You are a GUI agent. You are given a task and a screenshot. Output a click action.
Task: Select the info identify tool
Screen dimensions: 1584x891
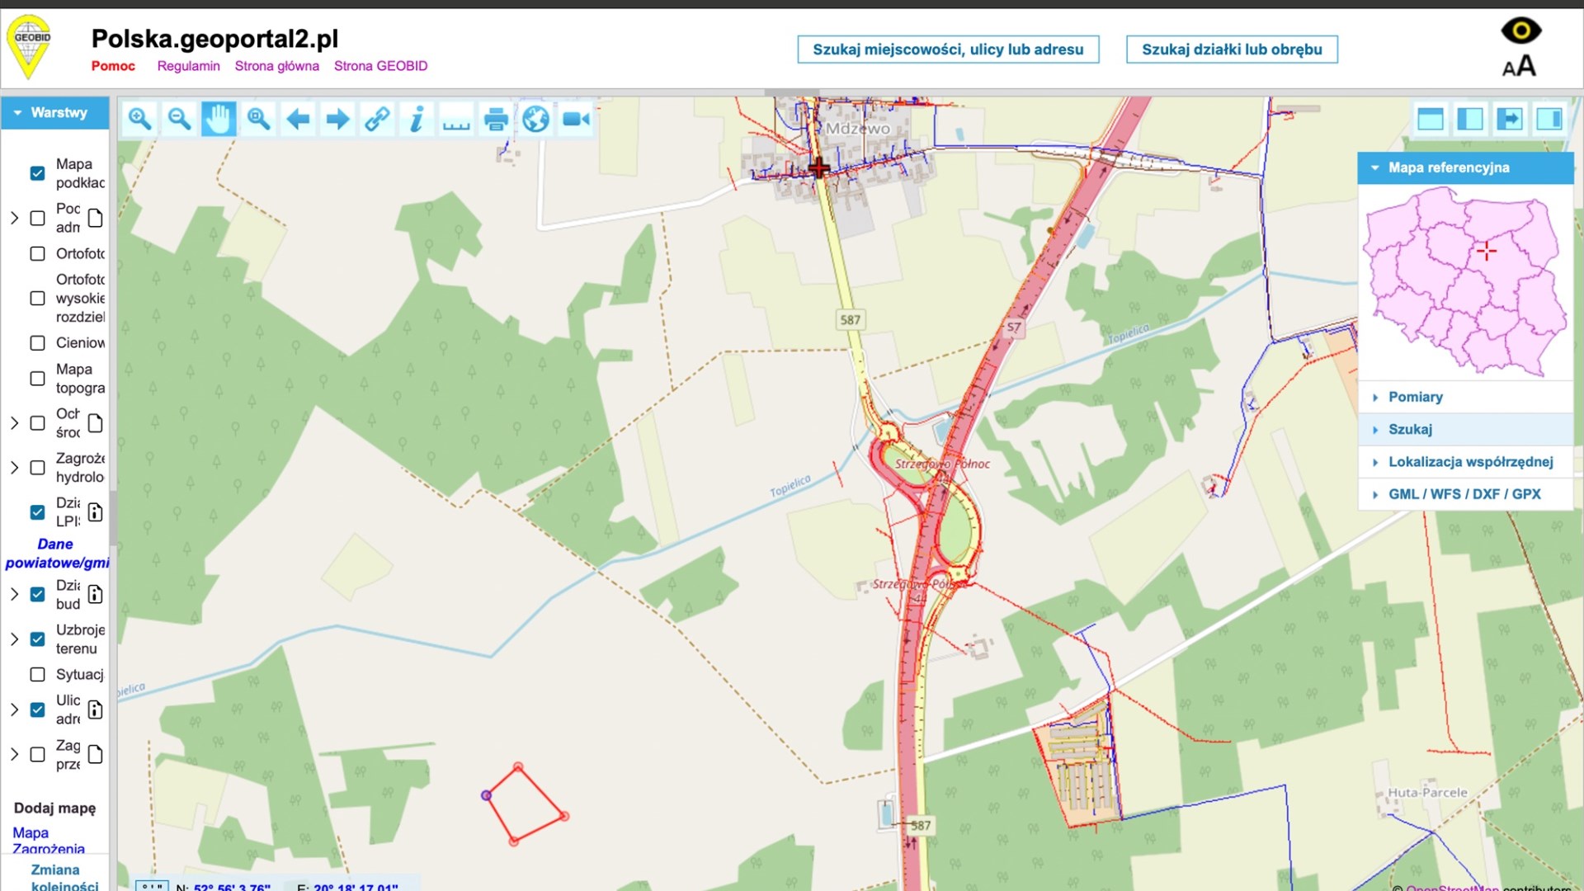coord(417,119)
